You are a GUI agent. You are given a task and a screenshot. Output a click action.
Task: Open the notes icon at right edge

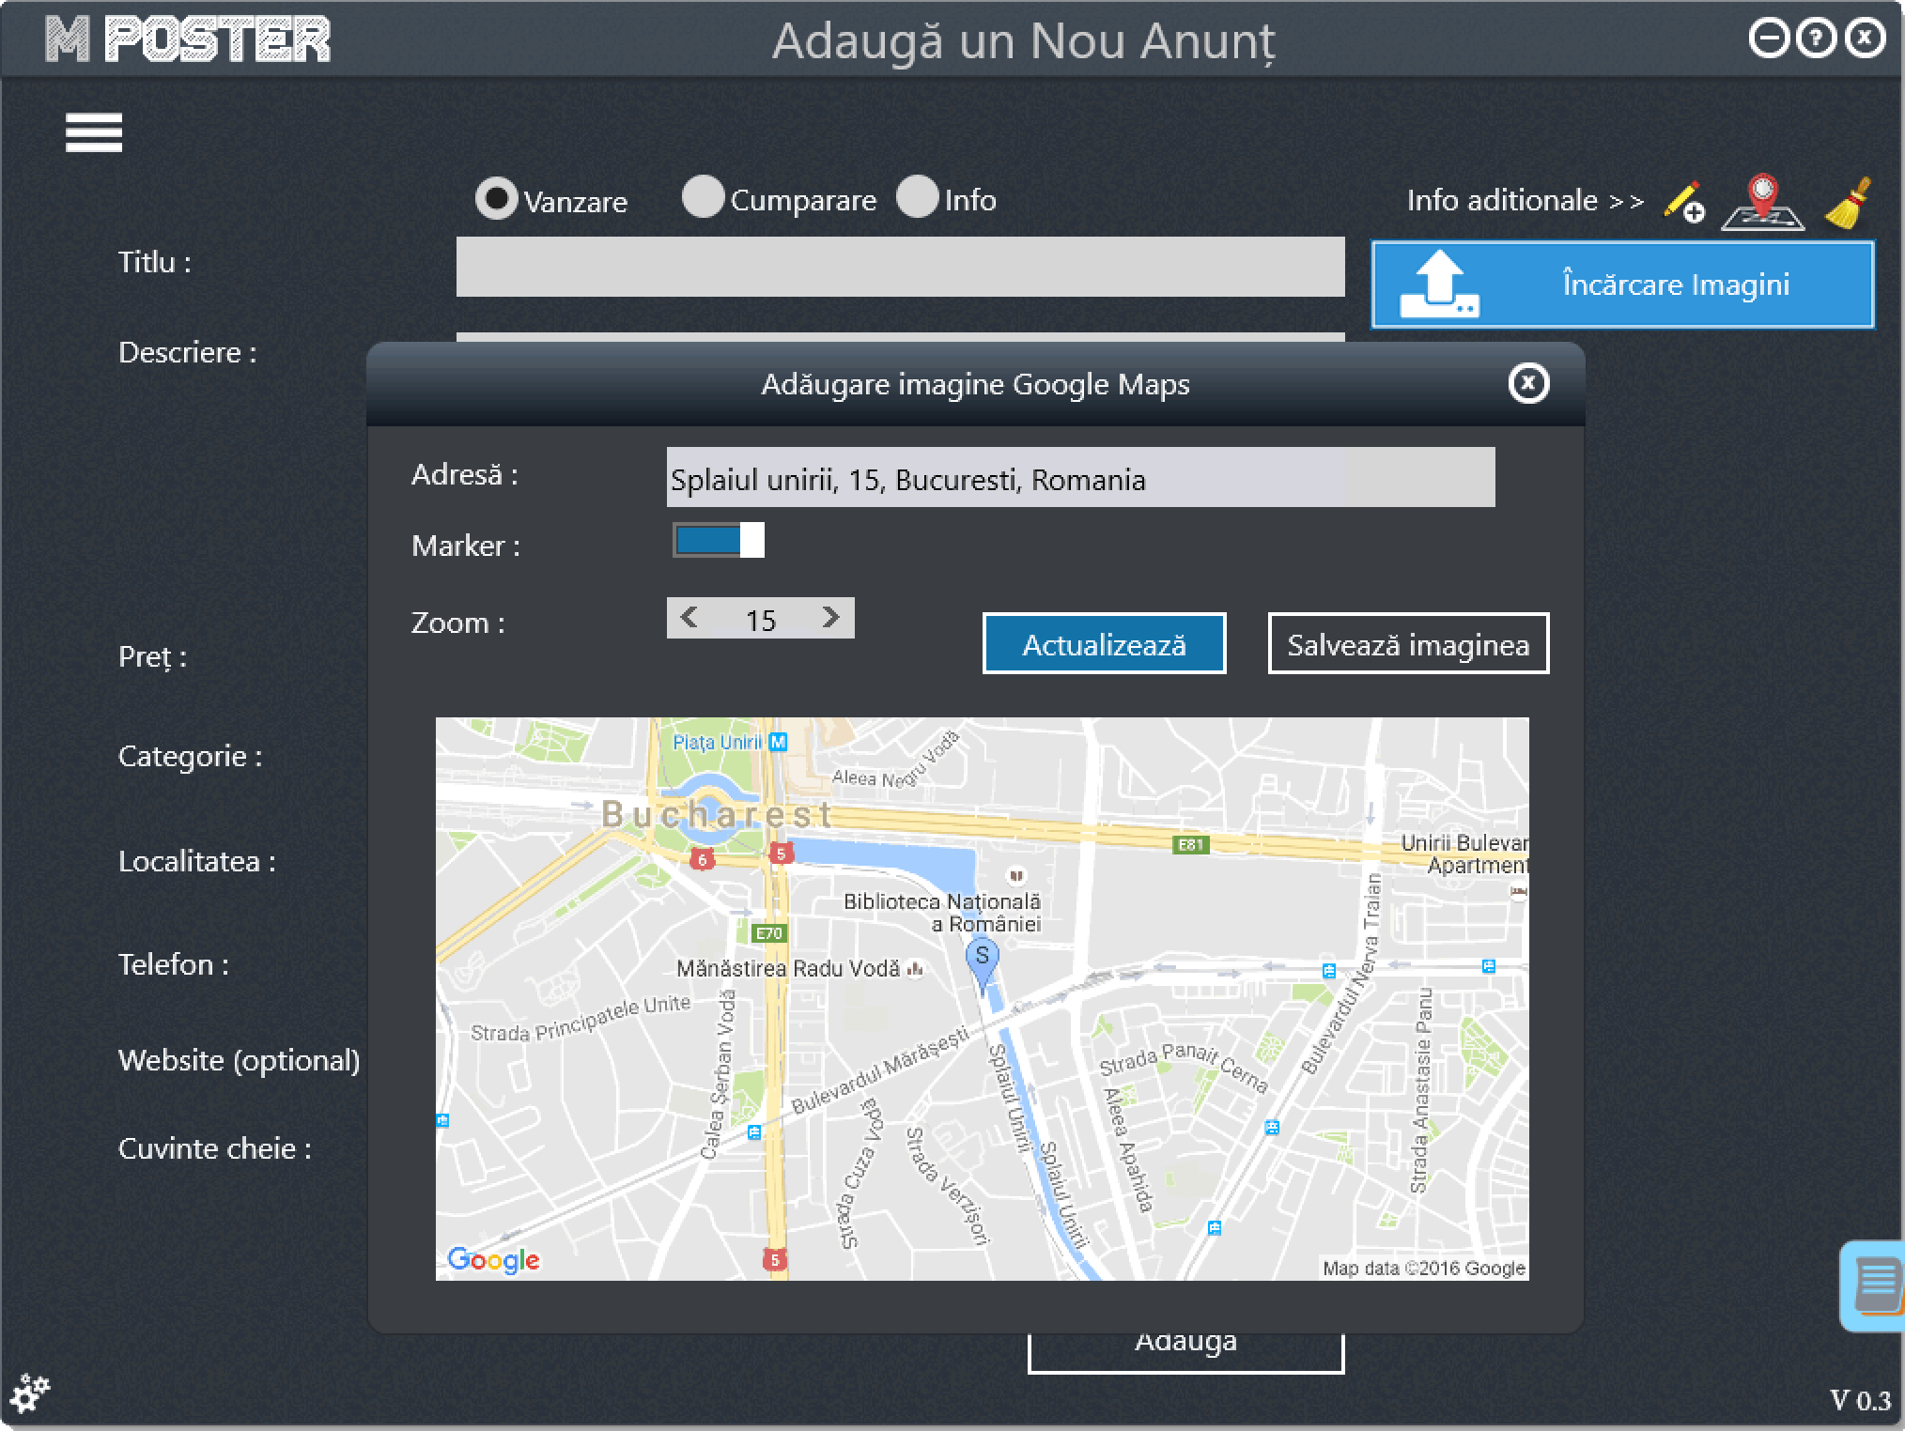[x=1874, y=1286]
